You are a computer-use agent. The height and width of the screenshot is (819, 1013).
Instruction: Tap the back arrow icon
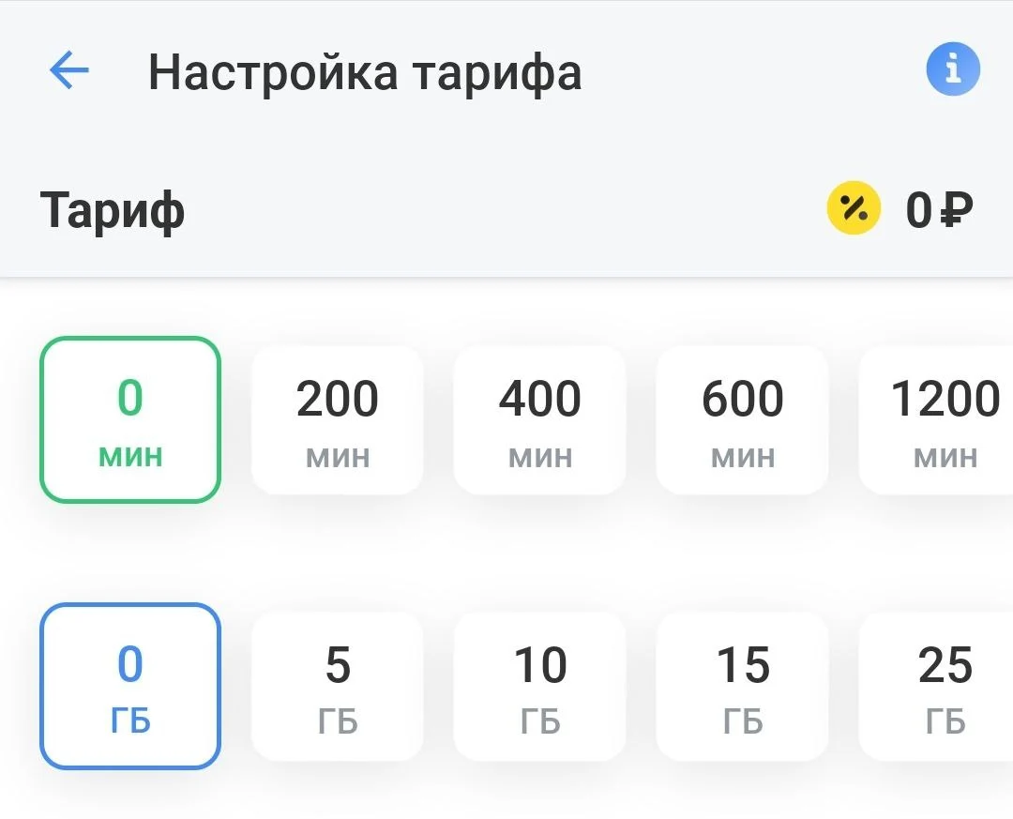pos(69,69)
